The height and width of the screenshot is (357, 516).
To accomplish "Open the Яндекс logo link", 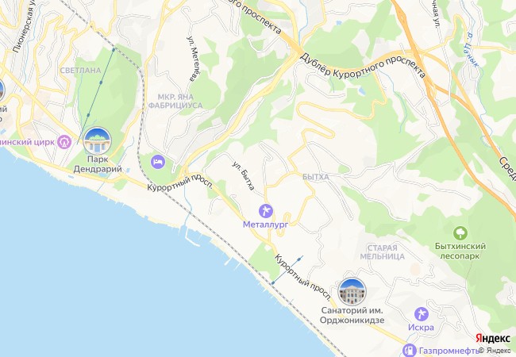I will pyautogui.click(x=493, y=338).
